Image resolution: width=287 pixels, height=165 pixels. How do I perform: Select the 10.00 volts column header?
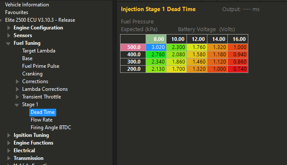pyautogui.click(x=177, y=39)
